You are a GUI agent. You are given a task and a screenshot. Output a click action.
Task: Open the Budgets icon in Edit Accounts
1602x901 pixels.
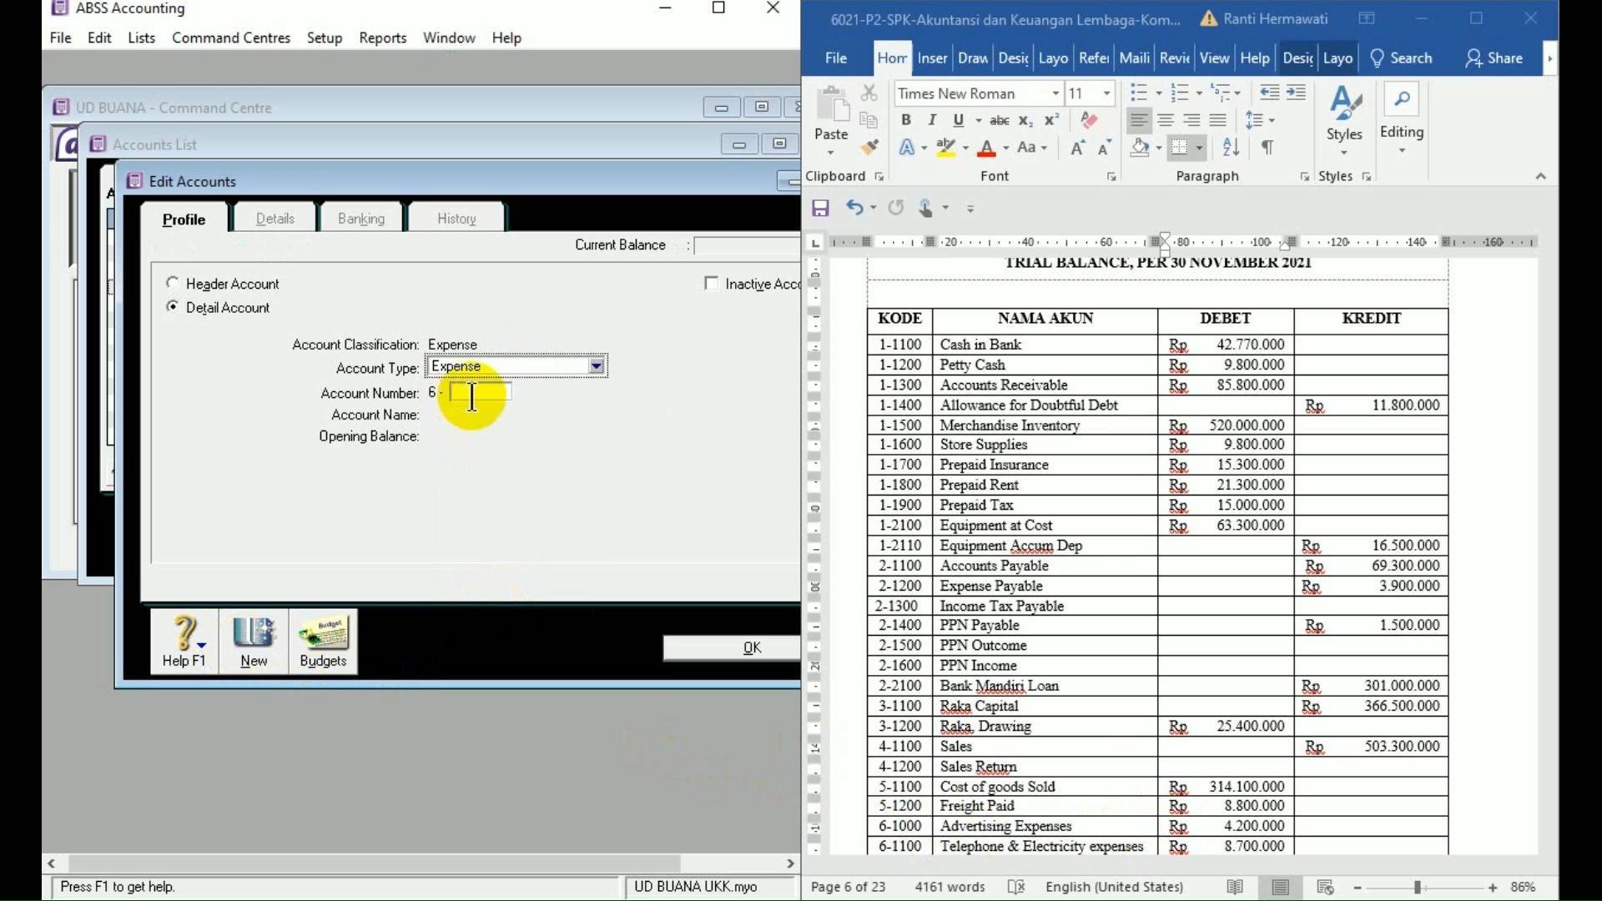[323, 641]
